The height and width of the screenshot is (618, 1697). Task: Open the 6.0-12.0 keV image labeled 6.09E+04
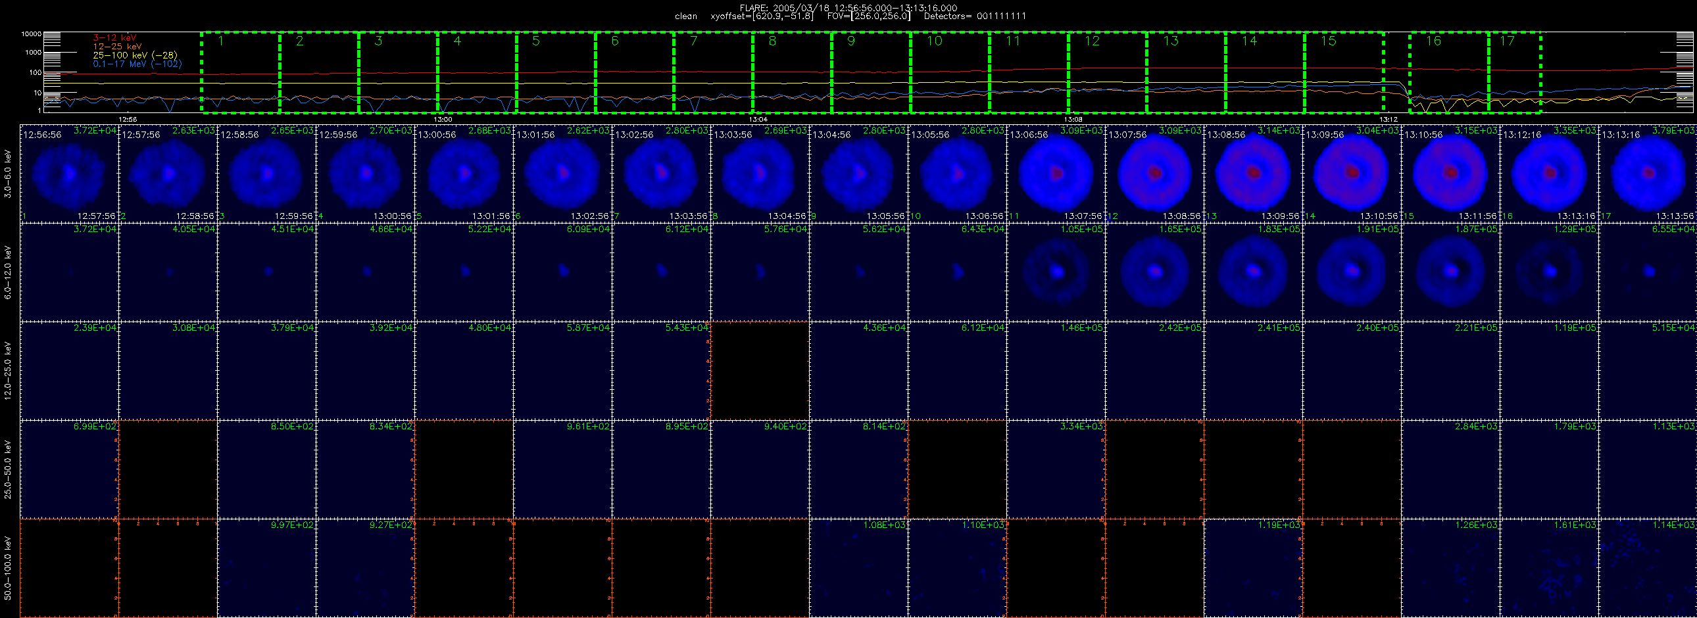pyautogui.click(x=562, y=272)
